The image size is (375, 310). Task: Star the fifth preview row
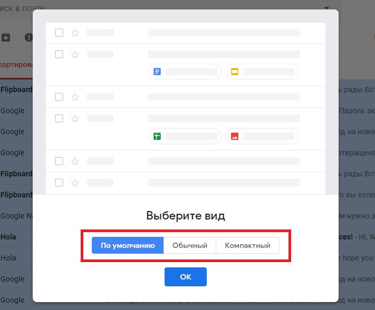pyautogui.click(x=75, y=161)
